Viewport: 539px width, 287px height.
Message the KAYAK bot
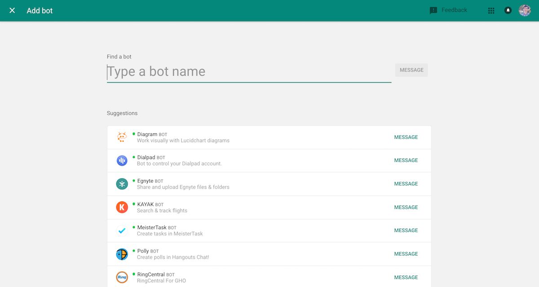point(406,207)
